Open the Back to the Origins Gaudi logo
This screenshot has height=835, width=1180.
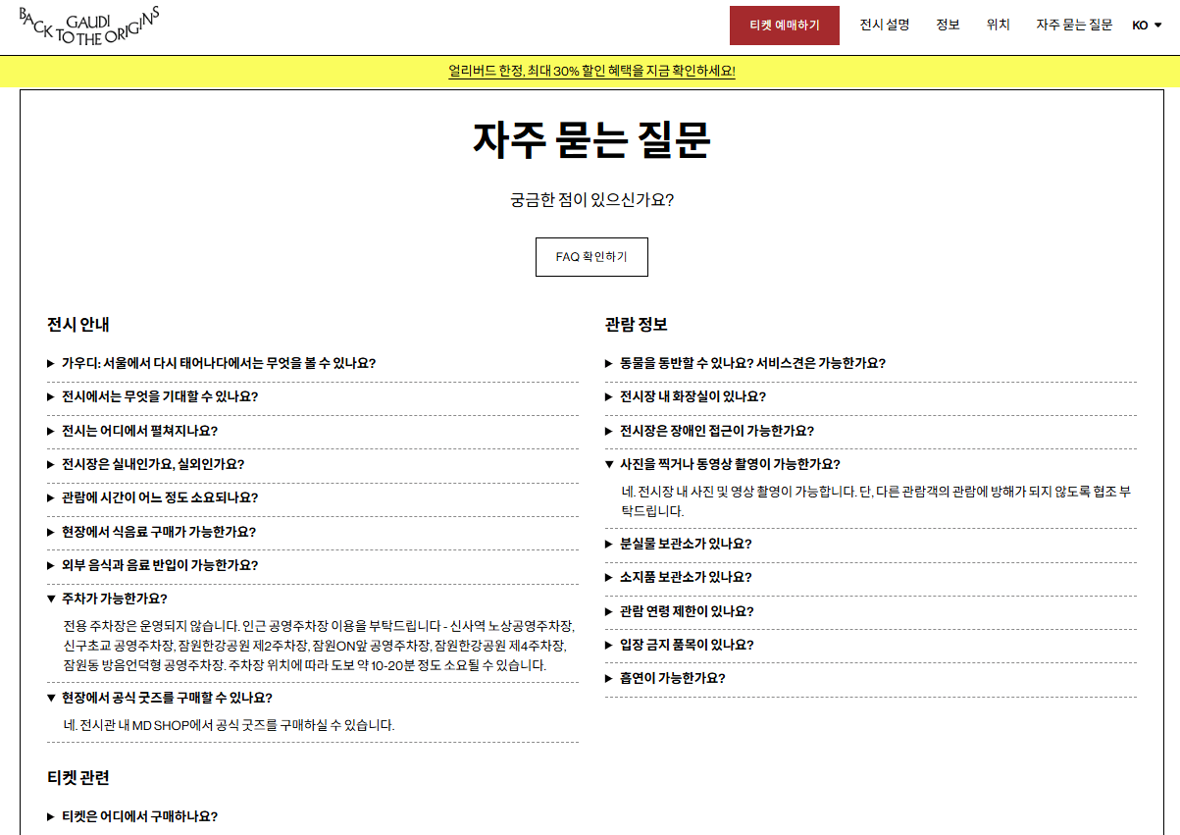pos(88,26)
